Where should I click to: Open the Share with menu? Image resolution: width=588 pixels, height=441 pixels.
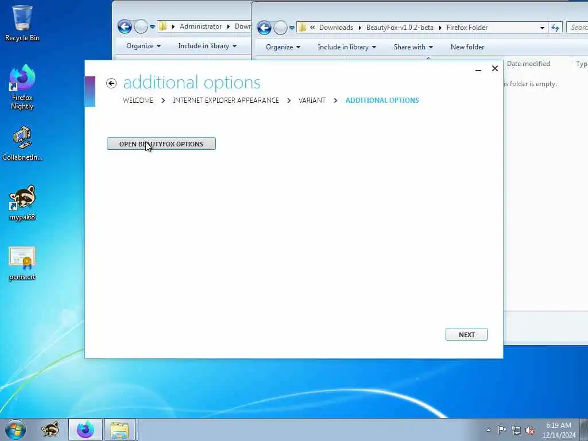tap(413, 47)
